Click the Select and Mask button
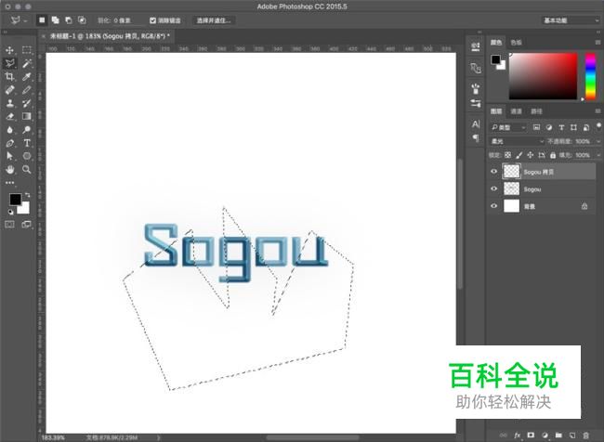Viewport: 604px width, 442px height. 214,20
